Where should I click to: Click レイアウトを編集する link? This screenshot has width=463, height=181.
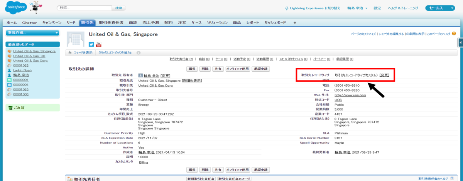[x=391, y=34]
